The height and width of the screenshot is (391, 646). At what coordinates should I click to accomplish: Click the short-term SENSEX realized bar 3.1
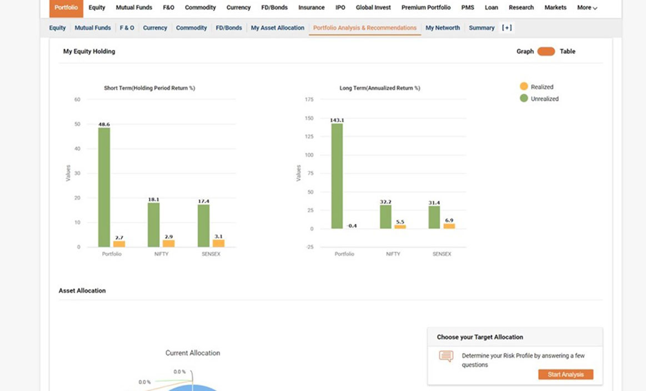tap(218, 243)
